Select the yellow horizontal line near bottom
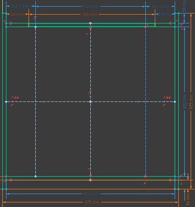 tap(90, 180)
